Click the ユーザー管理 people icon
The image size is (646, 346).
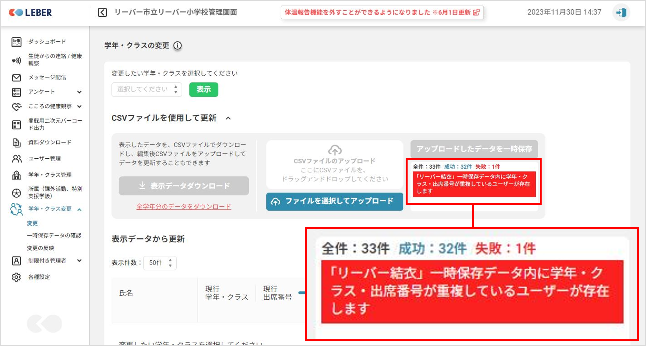(16, 159)
